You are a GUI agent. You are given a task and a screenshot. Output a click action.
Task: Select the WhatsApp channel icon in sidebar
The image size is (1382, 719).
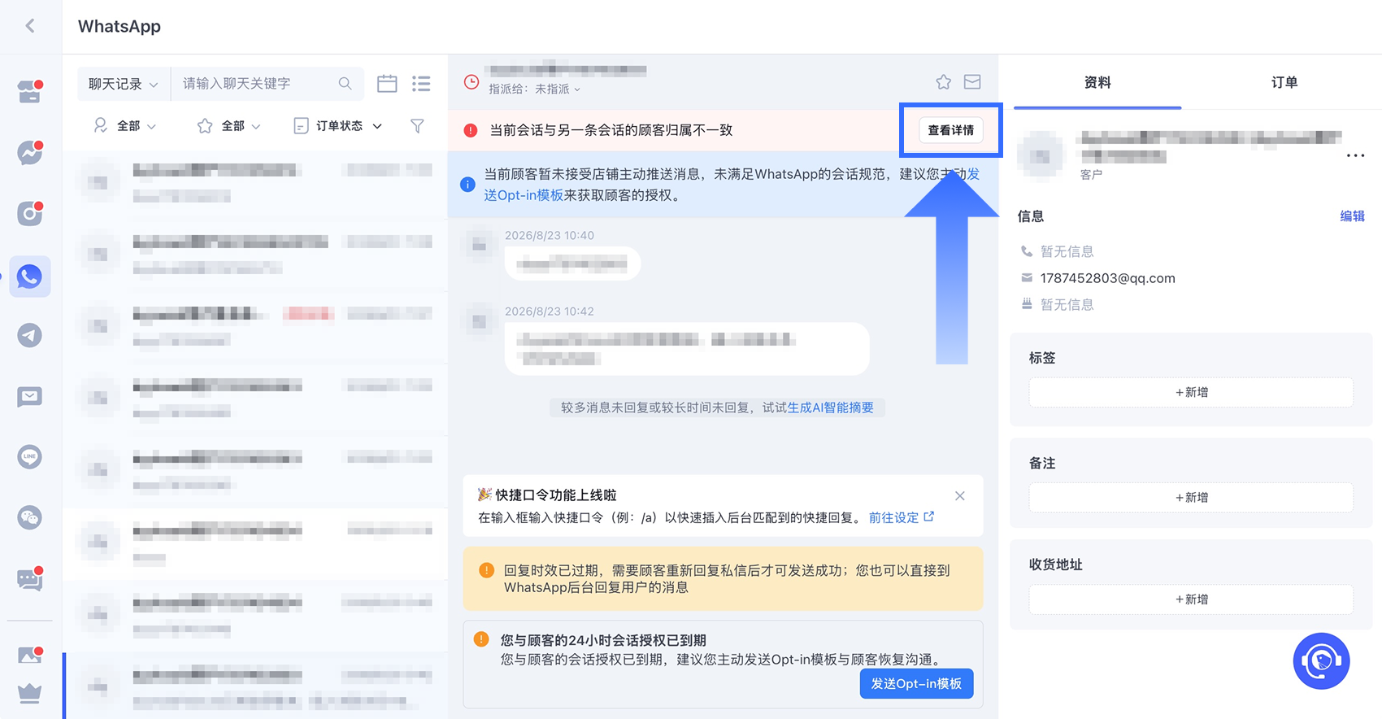point(30,277)
